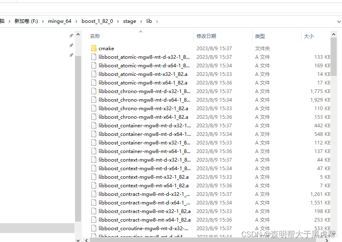
Task: Sort by 类型 column header
Action: (260, 36)
